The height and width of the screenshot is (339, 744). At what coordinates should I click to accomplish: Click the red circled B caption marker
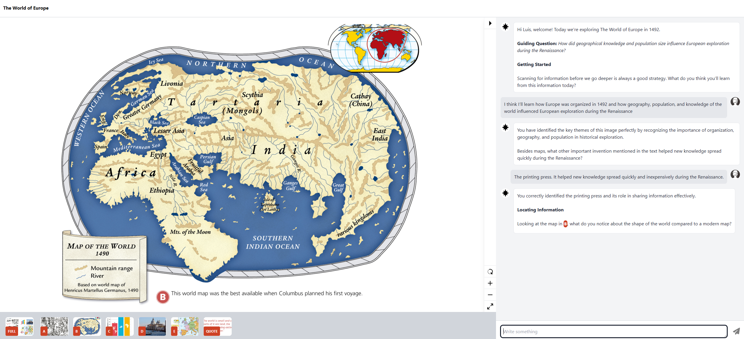point(163,297)
